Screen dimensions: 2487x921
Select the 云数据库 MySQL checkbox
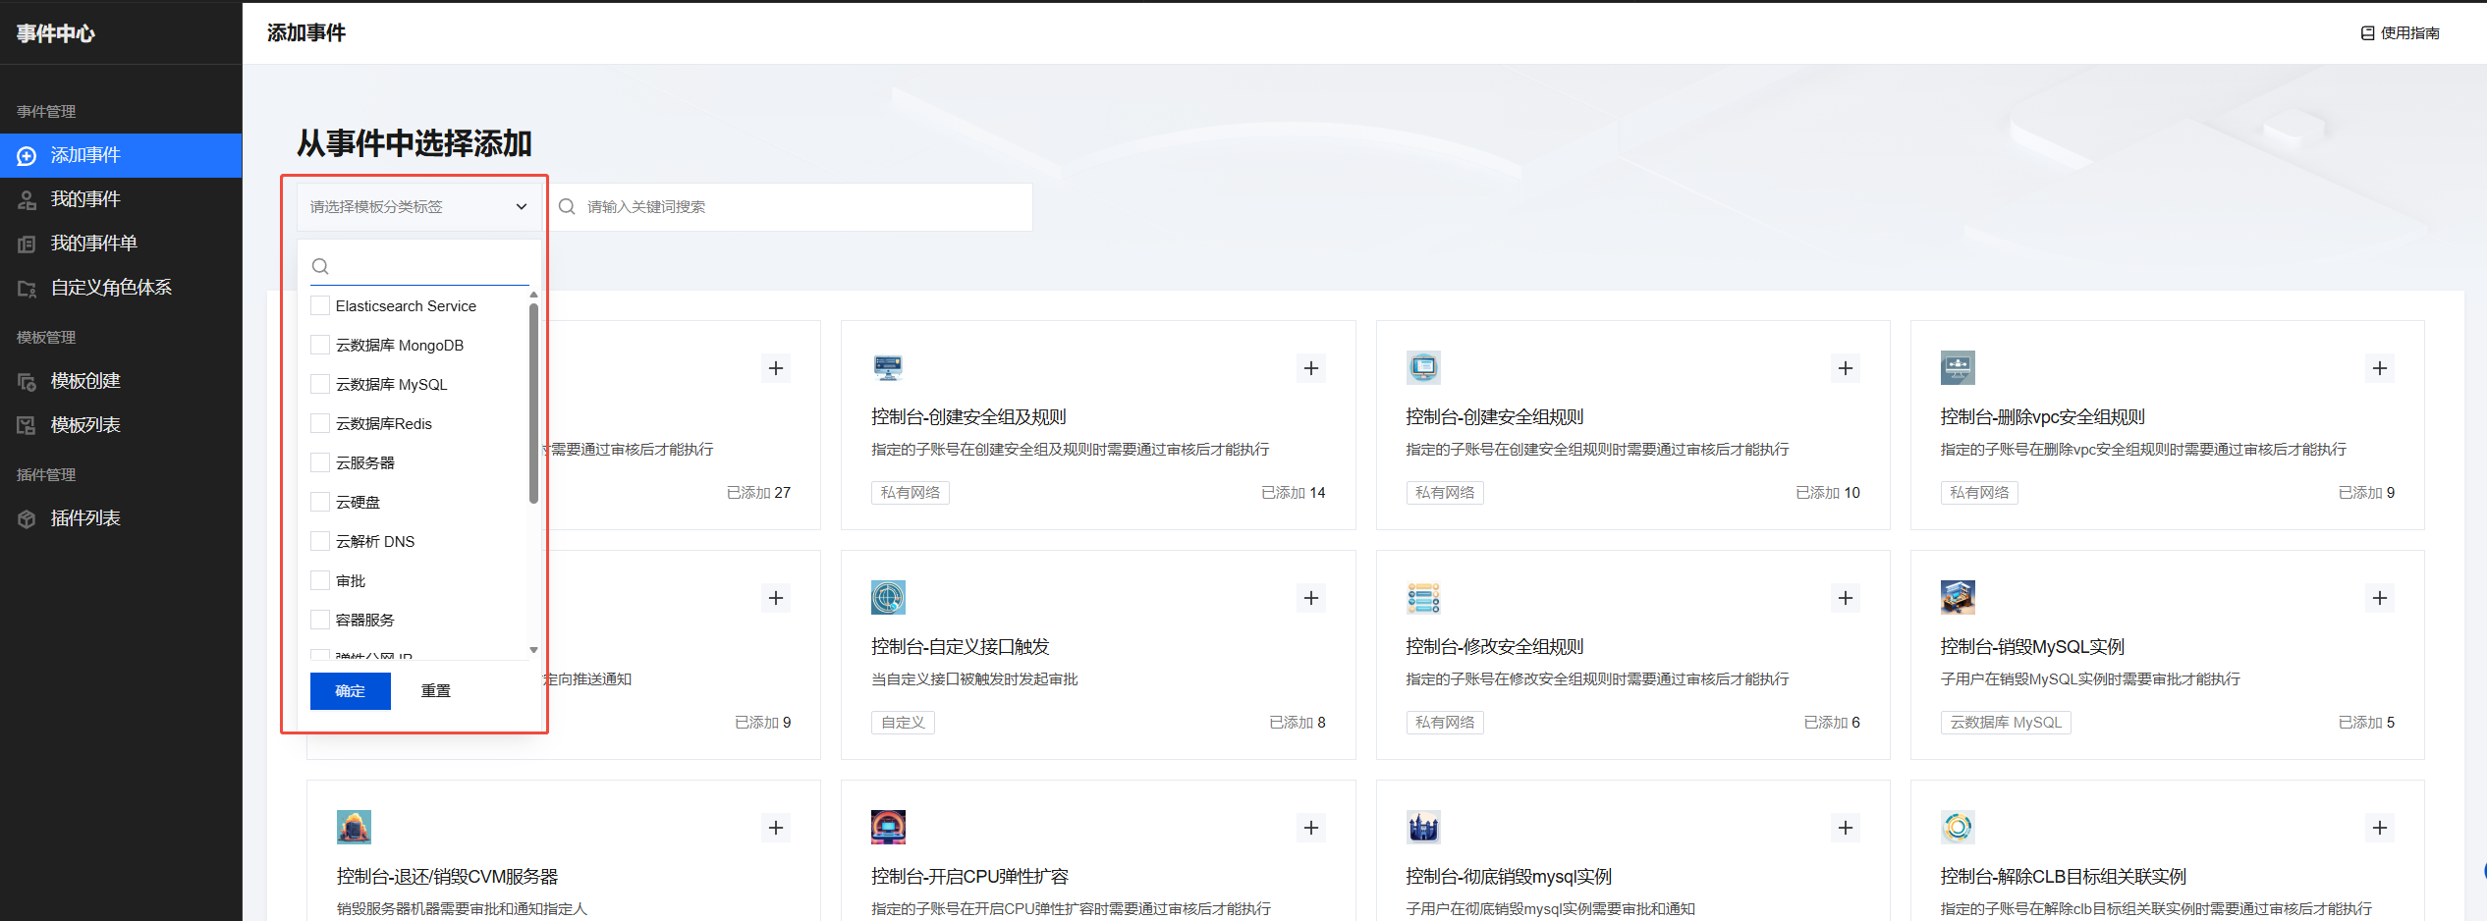tap(320, 384)
